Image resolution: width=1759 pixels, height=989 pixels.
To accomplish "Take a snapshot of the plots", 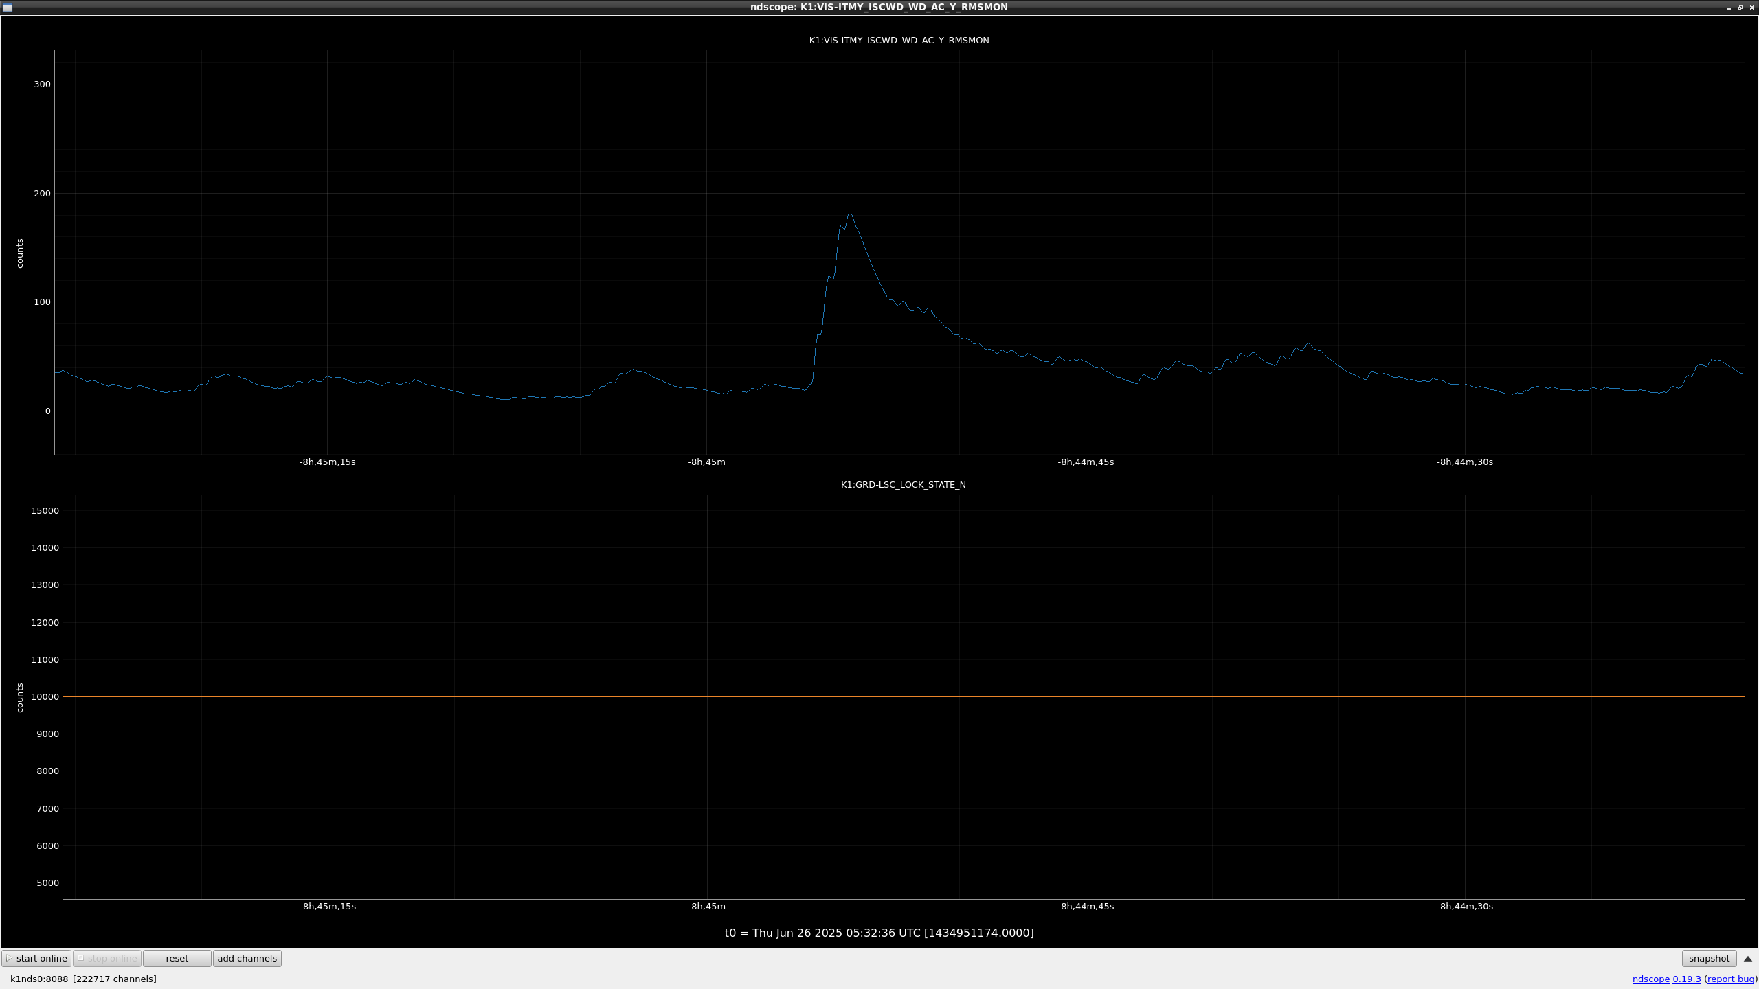I will 1709,958.
